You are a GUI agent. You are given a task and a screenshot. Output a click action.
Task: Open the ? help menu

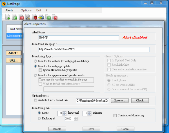[46, 10]
